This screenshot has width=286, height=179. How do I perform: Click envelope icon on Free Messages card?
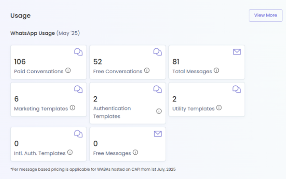[x=158, y=134]
